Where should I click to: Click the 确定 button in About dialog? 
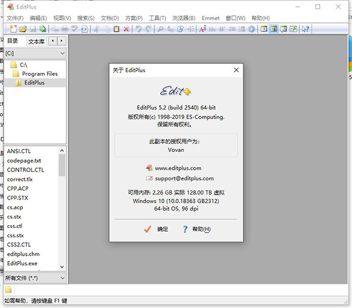click(156, 229)
